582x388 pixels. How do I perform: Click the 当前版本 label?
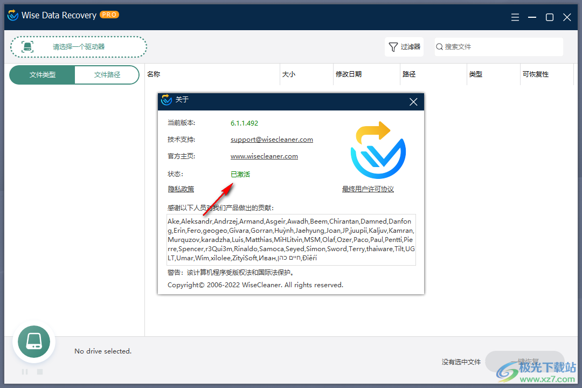click(x=181, y=123)
